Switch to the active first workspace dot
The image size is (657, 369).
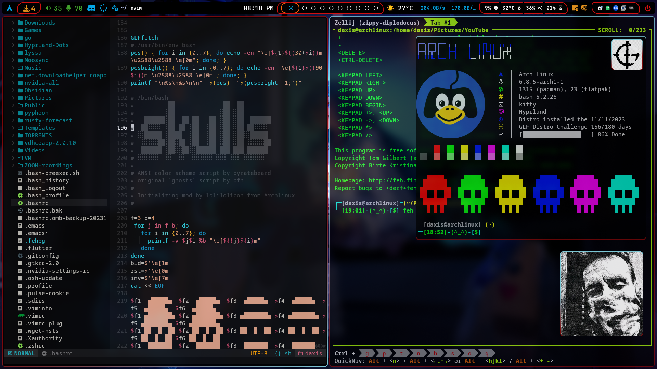tap(291, 8)
